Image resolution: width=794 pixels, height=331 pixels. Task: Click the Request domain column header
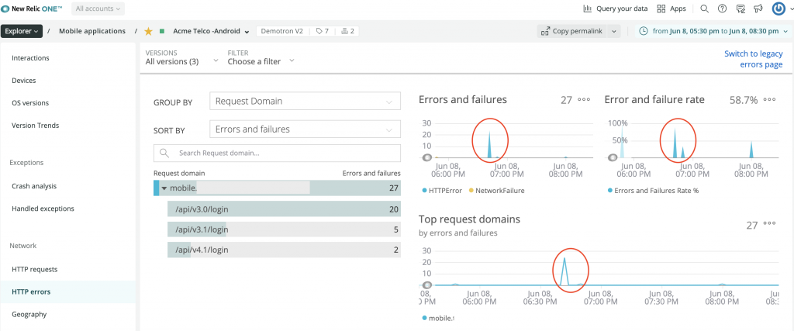coord(179,173)
